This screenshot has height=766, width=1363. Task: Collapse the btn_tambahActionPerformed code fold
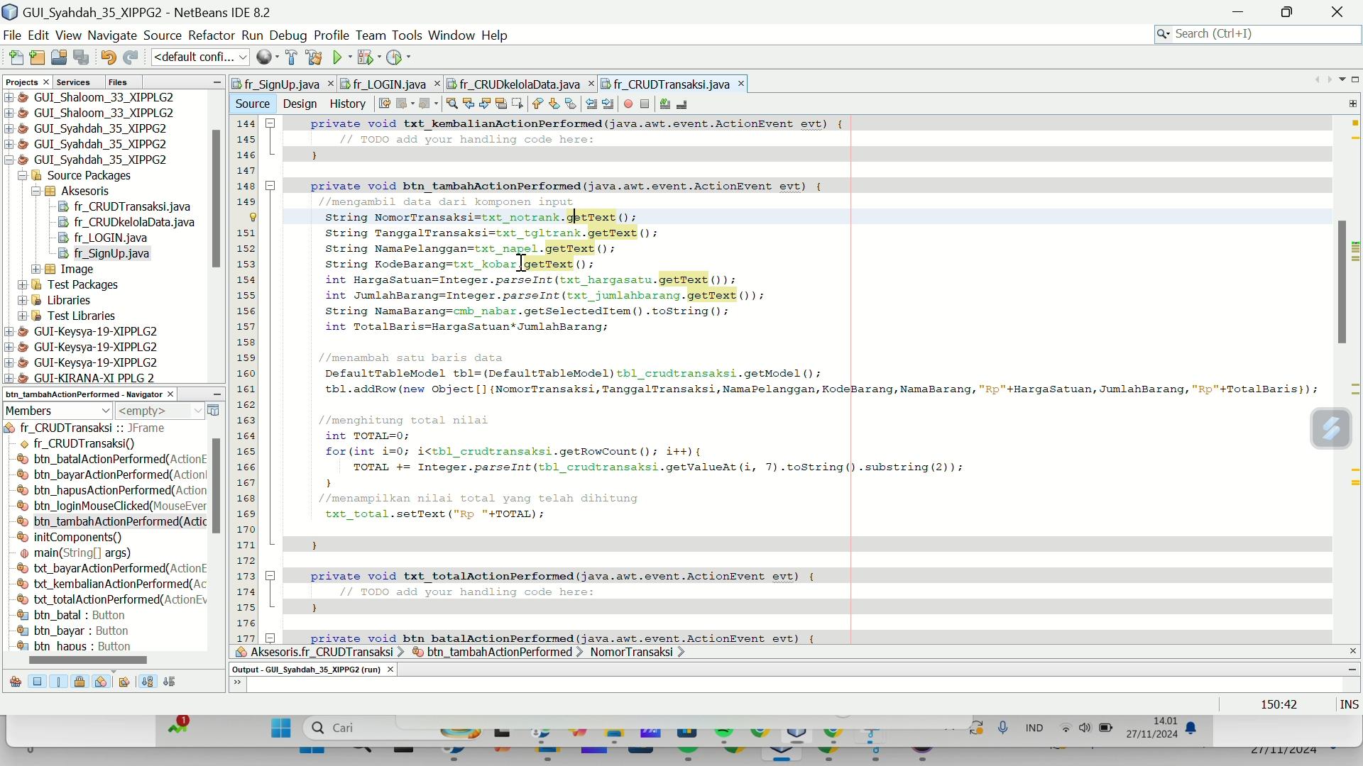[270, 186]
